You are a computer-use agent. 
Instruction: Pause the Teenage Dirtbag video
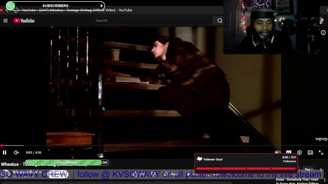point(4,153)
